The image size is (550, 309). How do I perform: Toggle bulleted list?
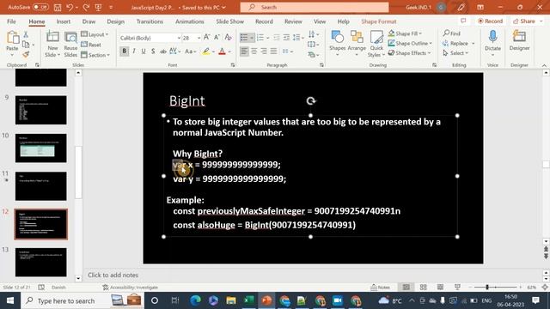tap(244, 37)
